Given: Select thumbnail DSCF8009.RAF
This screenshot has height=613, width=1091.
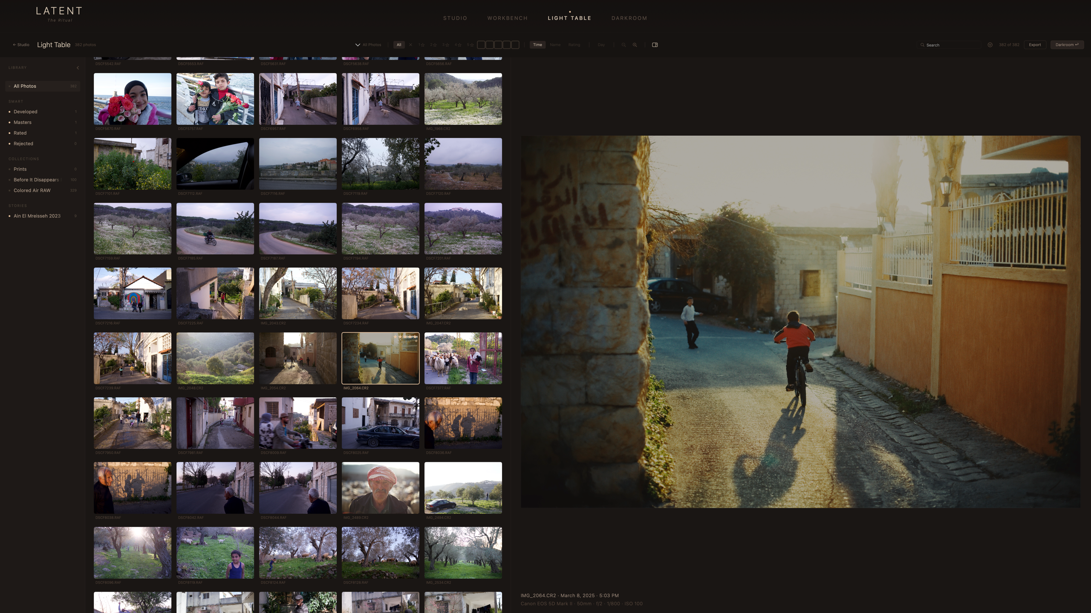Looking at the screenshot, I should 298,423.
